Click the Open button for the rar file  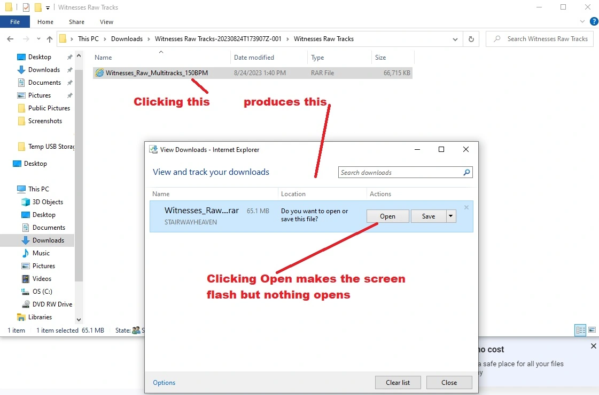387,216
